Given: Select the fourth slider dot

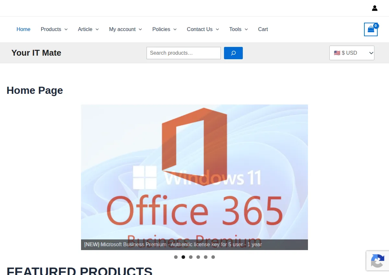Looking at the screenshot, I should pyautogui.click(x=198, y=257).
